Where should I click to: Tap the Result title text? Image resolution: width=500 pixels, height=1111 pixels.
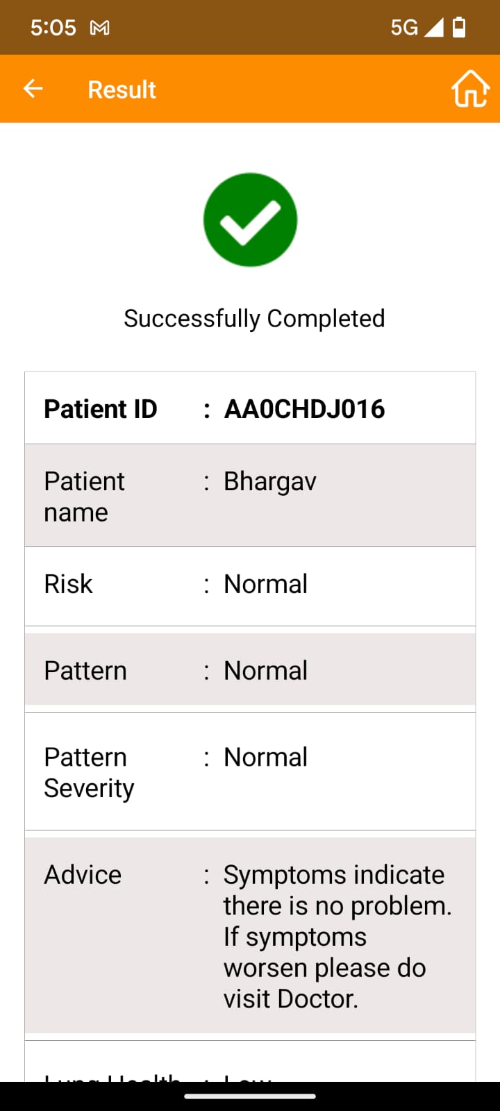pyautogui.click(x=122, y=90)
